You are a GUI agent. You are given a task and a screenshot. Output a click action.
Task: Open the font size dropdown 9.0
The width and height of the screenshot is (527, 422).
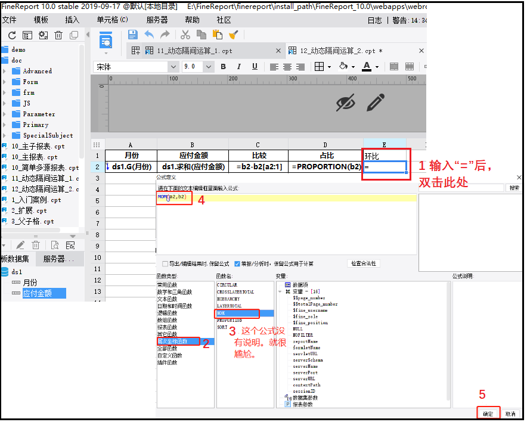tap(209, 67)
